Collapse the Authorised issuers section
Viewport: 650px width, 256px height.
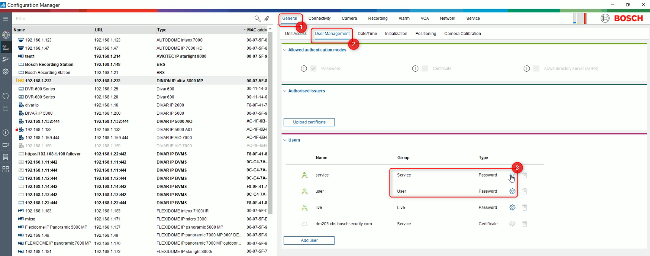click(285, 91)
